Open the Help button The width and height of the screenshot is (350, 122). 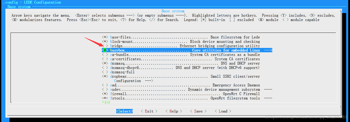coord(174,111)
